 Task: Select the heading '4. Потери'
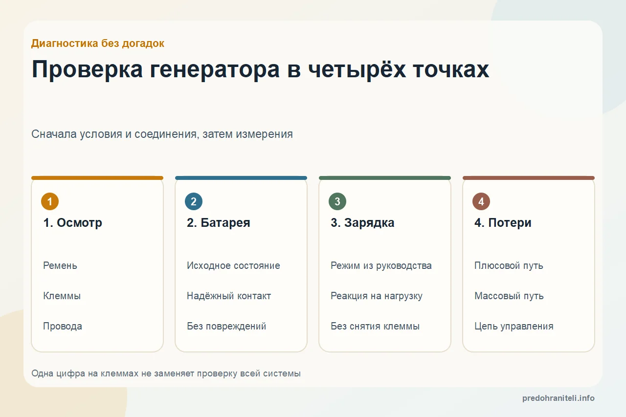(503, 223)
